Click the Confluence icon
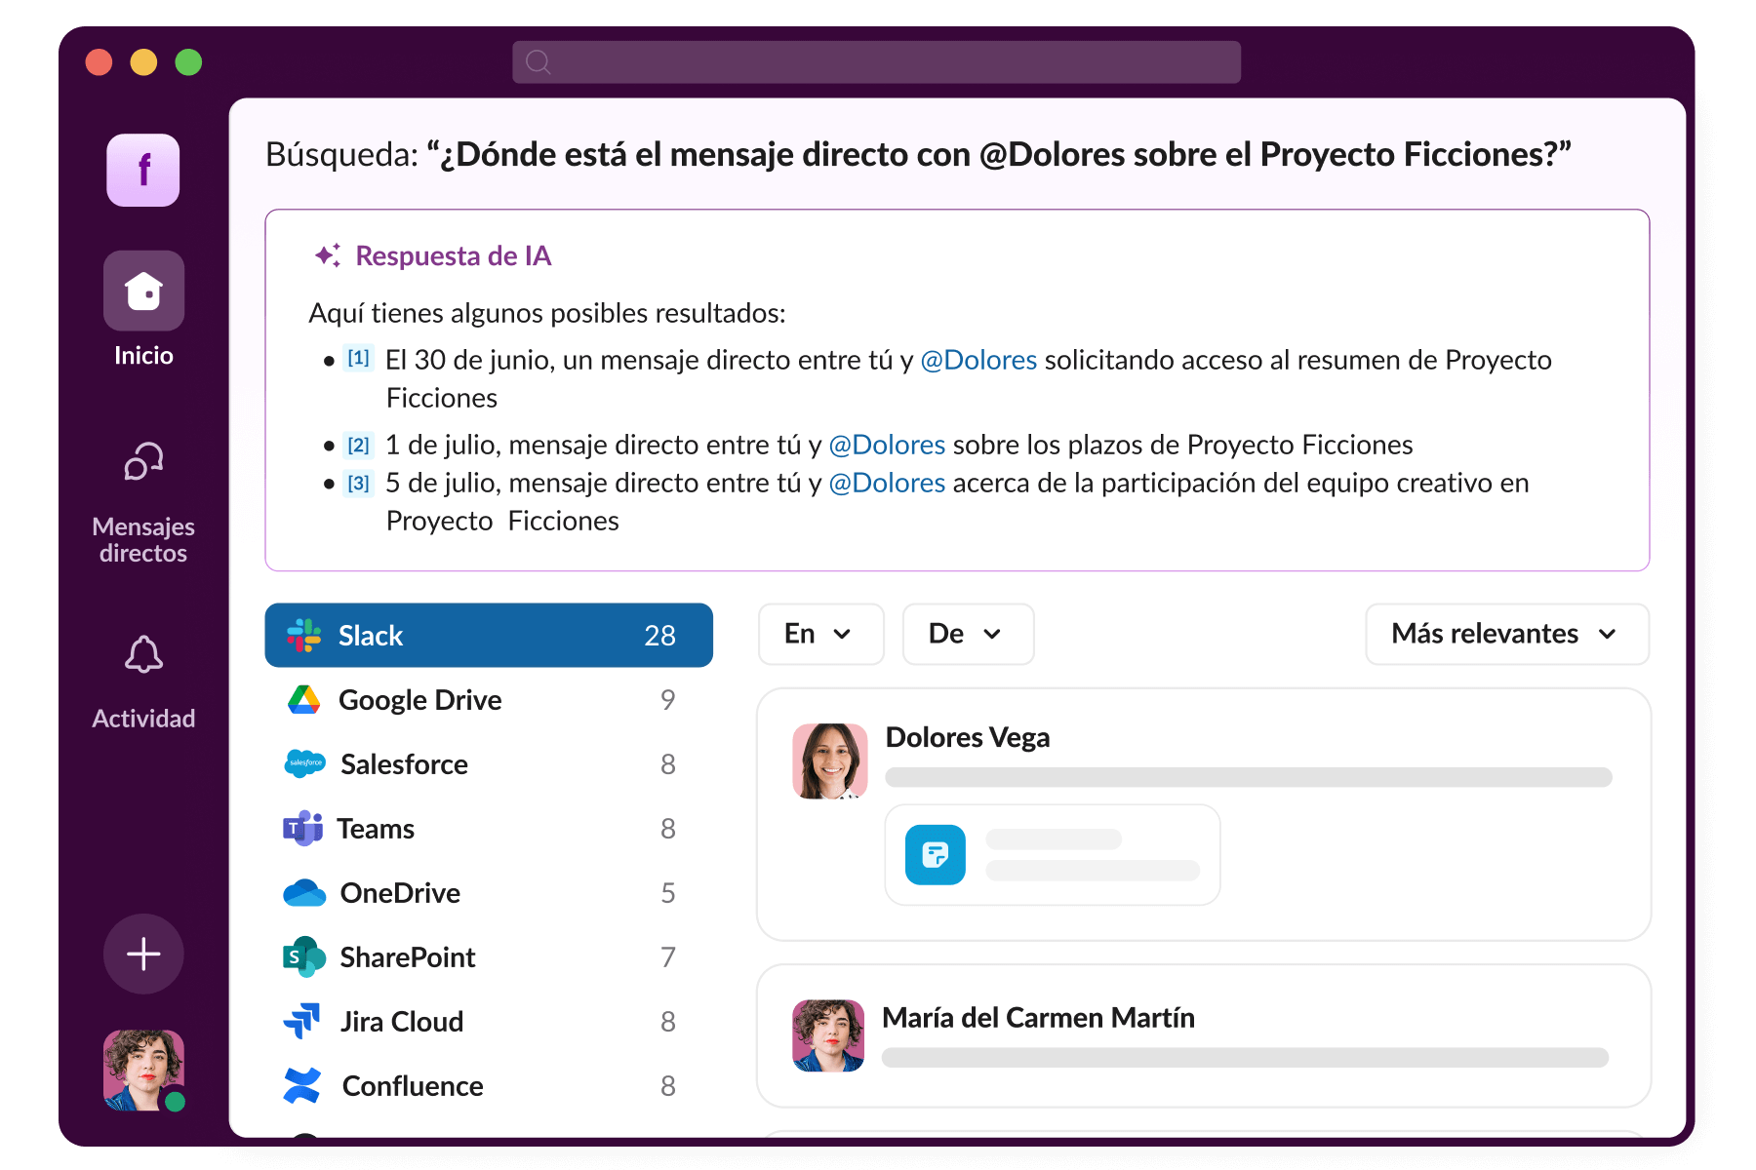Image resolution: width=1756 pixels, height=1170 pixels. click(x=302, y=1085)
